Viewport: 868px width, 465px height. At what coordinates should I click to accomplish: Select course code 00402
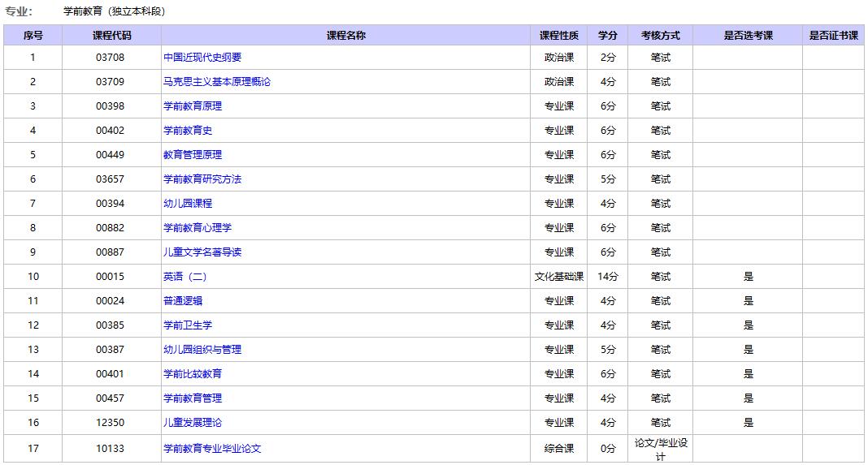(111, 131)
